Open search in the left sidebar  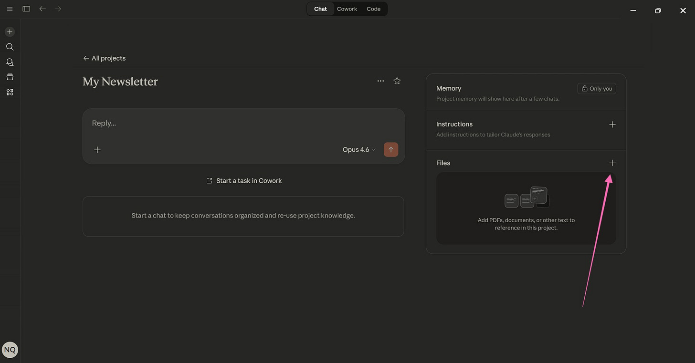[10, 47]
